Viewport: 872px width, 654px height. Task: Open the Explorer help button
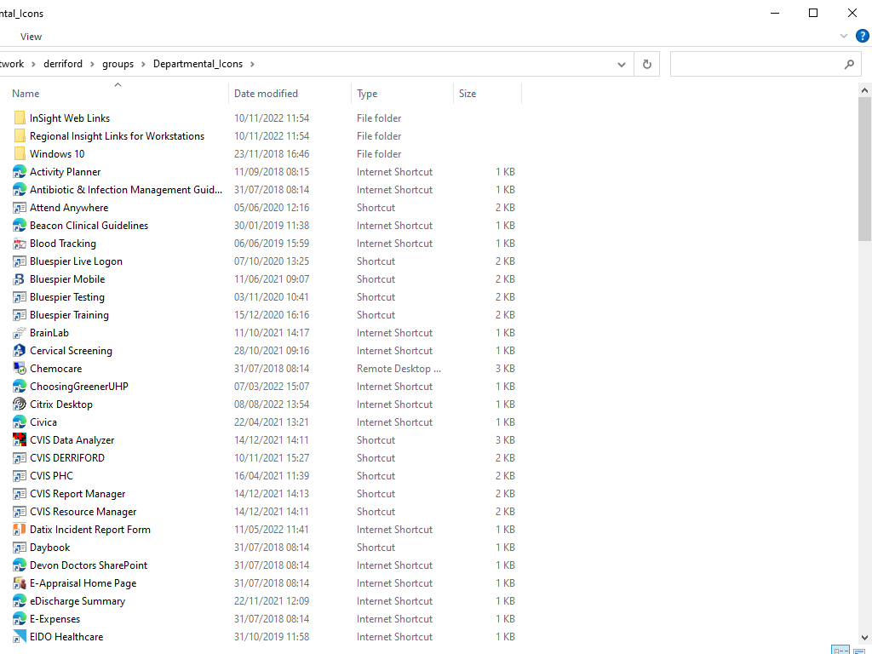point(862,36)
